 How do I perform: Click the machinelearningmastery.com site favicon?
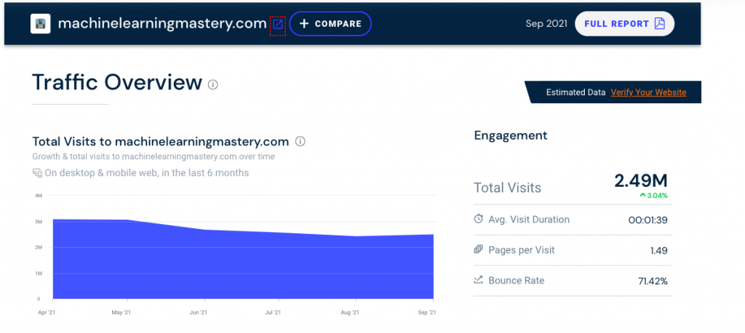[x=41, y=24]
